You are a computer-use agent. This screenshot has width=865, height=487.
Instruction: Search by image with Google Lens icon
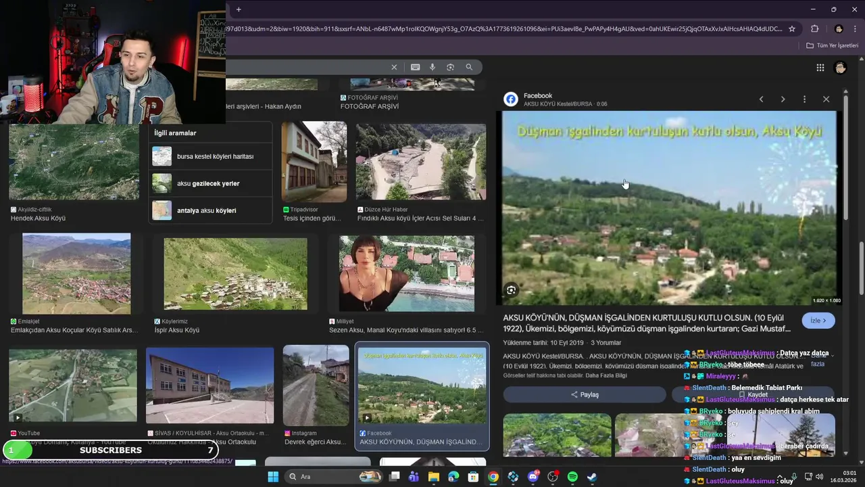[x=450, y=67]
